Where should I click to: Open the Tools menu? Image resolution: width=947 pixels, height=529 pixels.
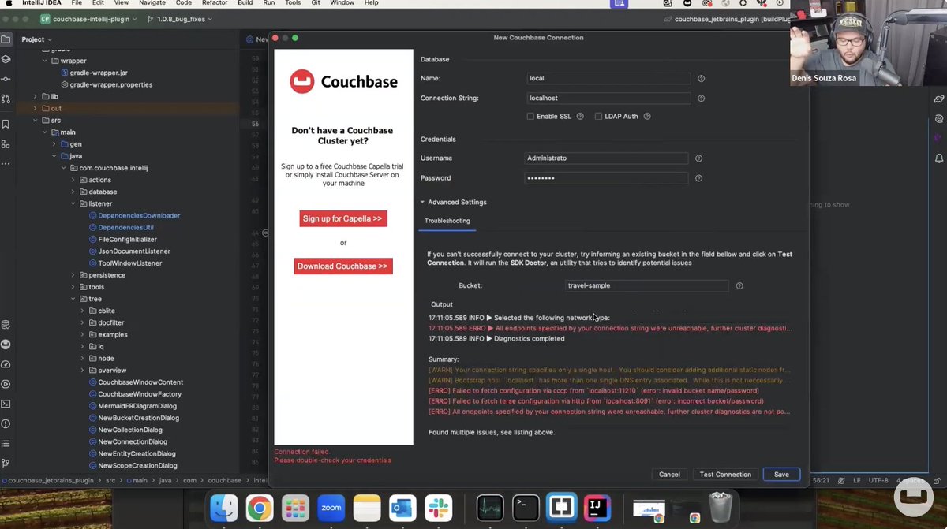[x=293, y=3]
